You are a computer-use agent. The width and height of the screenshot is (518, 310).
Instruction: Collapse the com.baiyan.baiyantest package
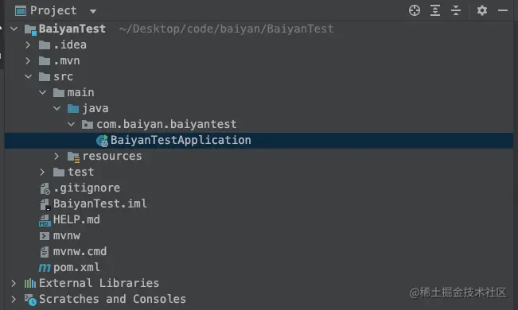(71, 125)
